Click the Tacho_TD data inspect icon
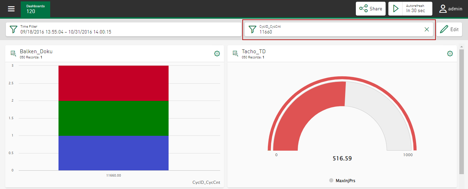The image size is (468, 189). (x=235, y=53)
